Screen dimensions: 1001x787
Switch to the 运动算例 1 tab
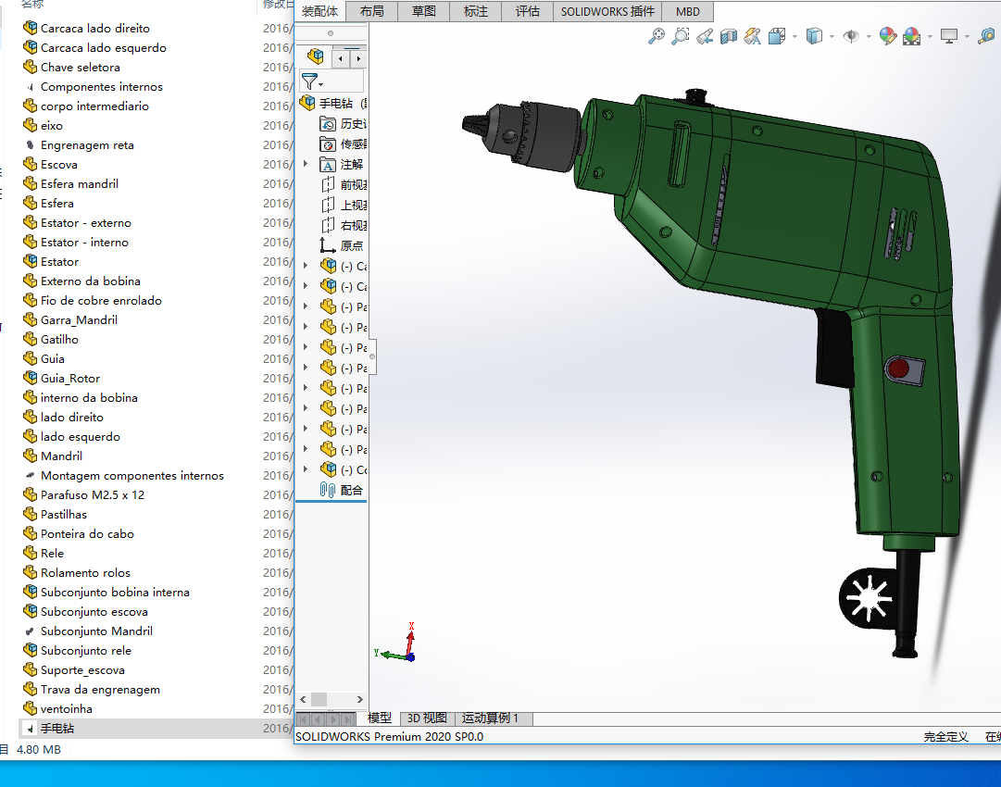coord(490,718)
